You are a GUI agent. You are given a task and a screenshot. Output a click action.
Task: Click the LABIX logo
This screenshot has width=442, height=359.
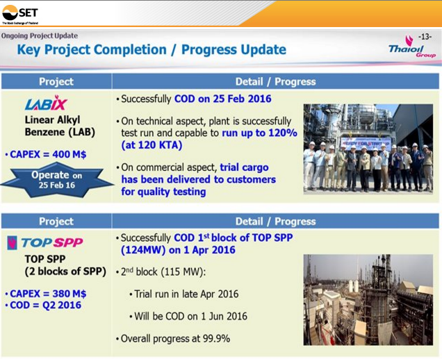click(46, 103)
